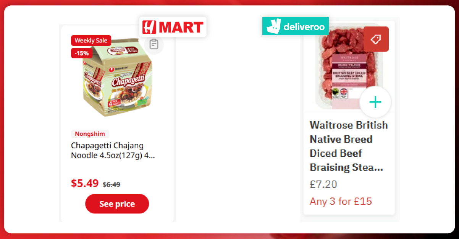Select the Nongshim brand tag

(x=90, y=134)
